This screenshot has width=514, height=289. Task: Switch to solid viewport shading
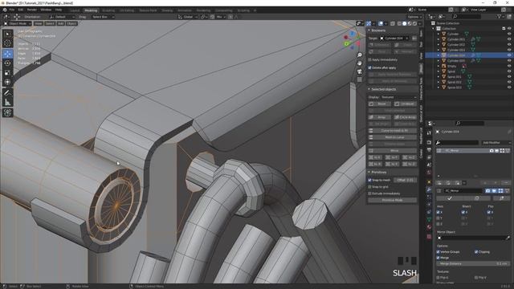[x=404, y=23]
